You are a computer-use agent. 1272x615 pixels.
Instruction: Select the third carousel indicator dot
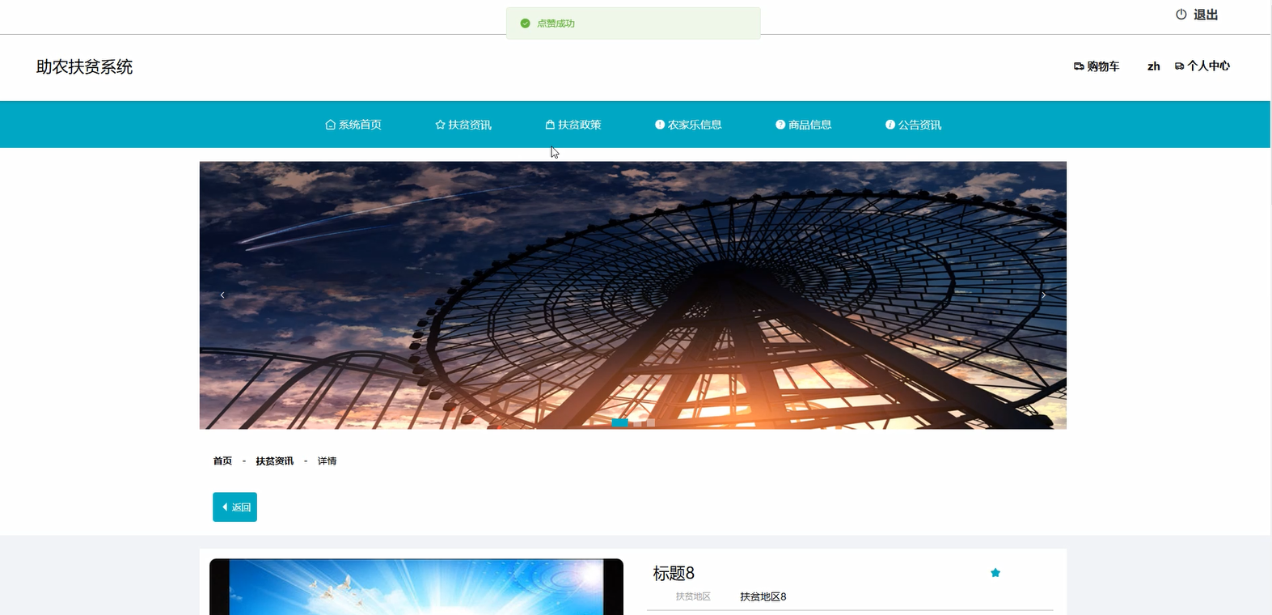(651, 422)
